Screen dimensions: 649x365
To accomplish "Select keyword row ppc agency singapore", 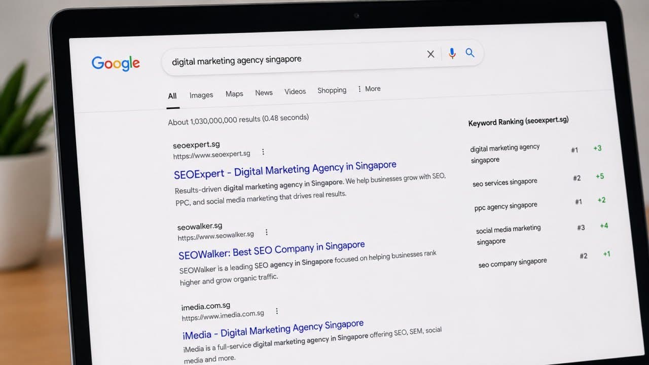I will [x=540, y=204].
